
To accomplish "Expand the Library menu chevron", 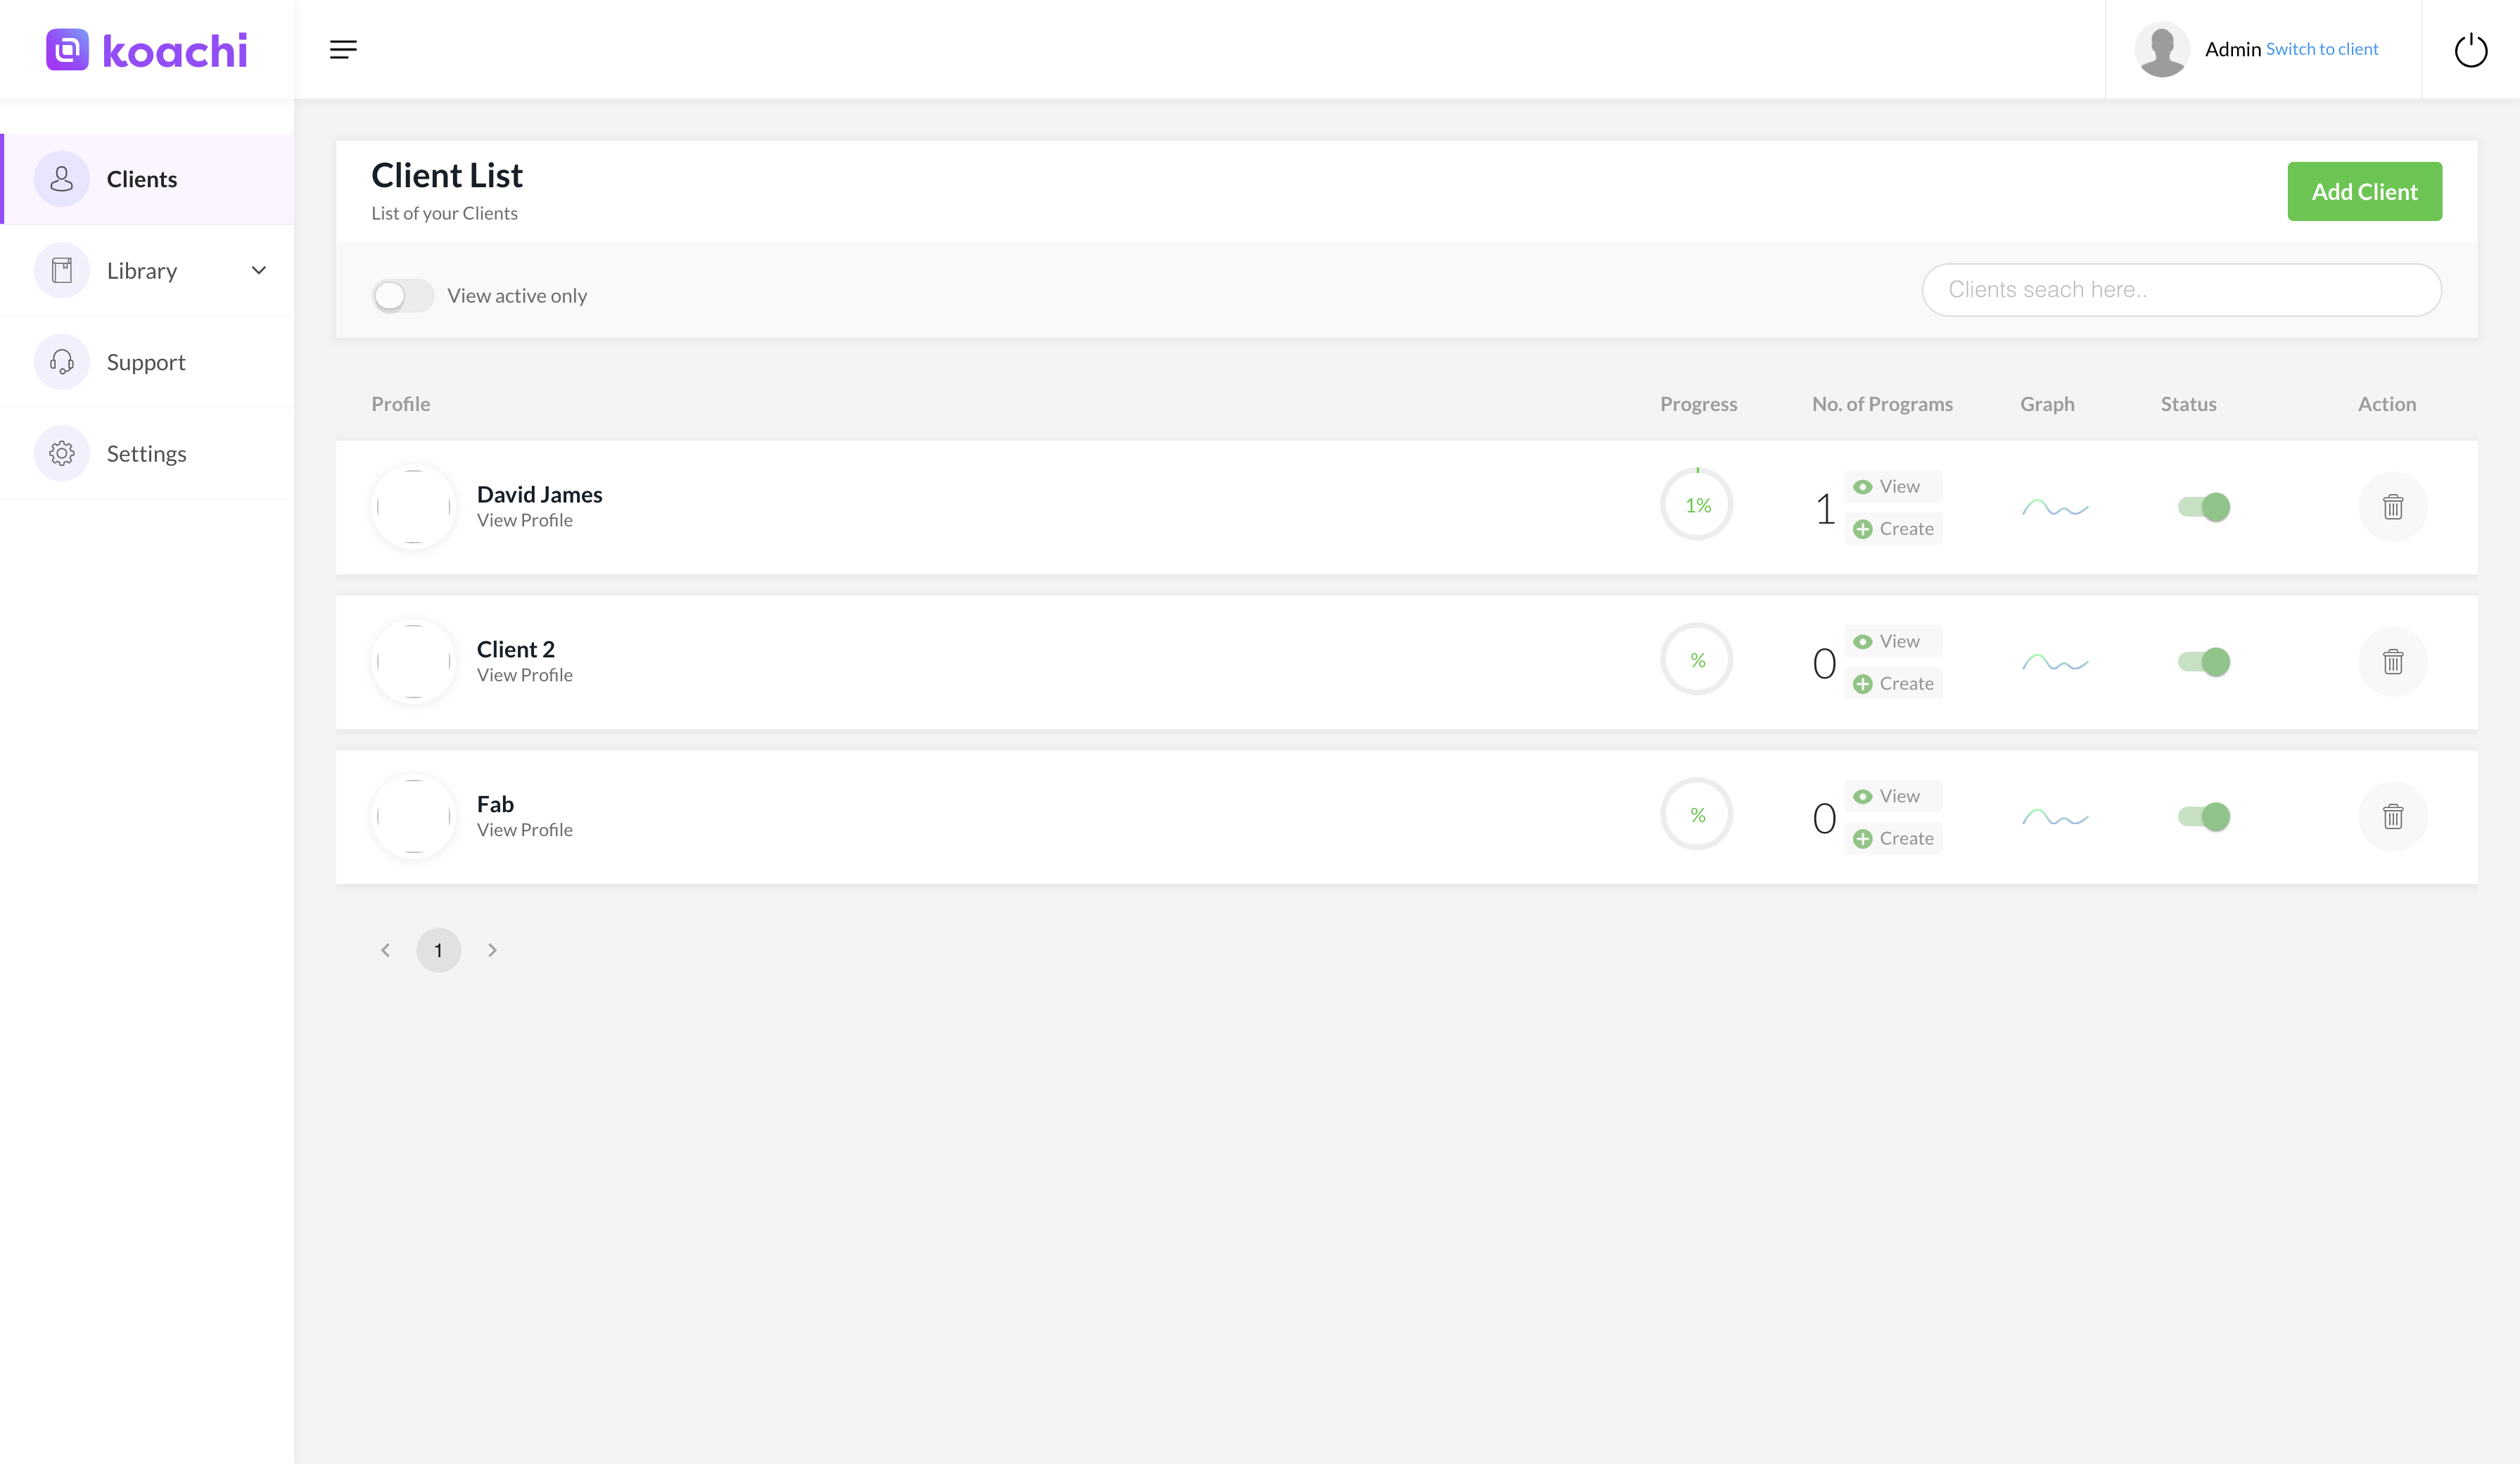I will click(x=259, y=270).
